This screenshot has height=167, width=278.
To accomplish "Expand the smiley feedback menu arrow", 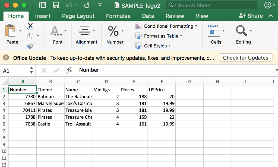I will [274, 5].
